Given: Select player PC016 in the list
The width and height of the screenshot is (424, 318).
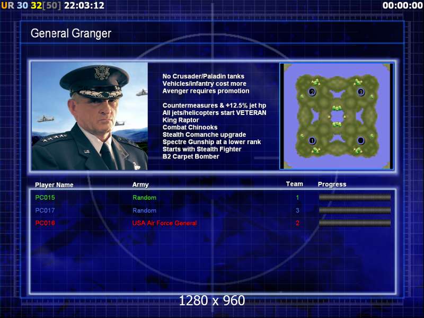Looking at the screenshot, I should [45, 223].
